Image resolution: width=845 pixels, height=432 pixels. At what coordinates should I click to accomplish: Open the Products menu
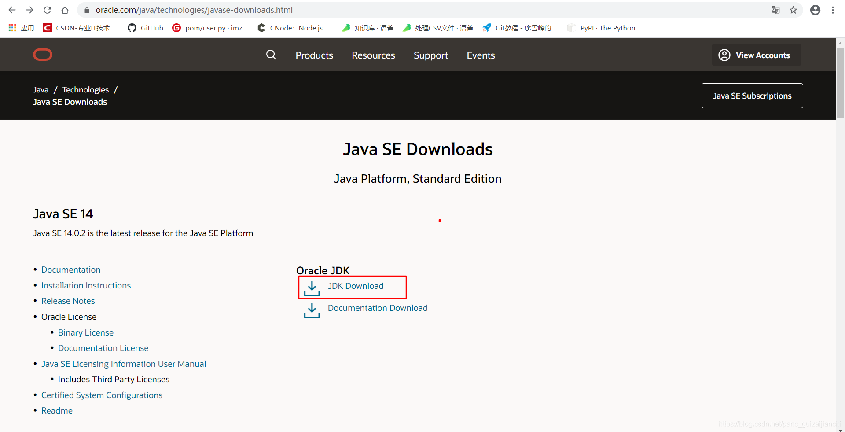point(314,55)
